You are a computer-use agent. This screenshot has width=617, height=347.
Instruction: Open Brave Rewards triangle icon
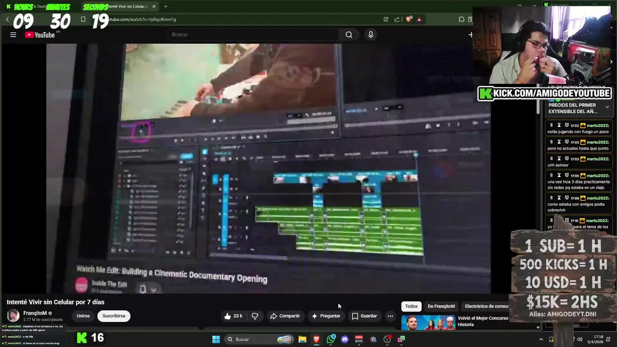click(x=419, y=19)
